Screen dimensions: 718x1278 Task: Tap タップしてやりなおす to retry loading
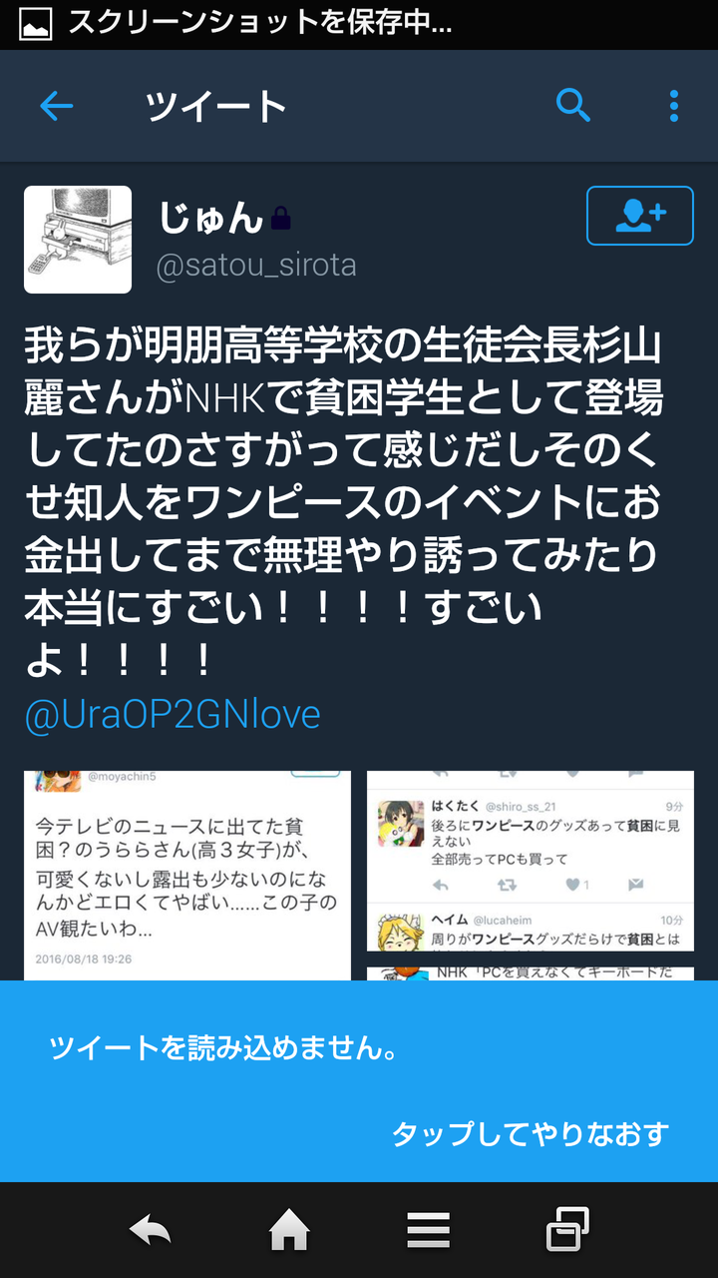click(530, 1134)
